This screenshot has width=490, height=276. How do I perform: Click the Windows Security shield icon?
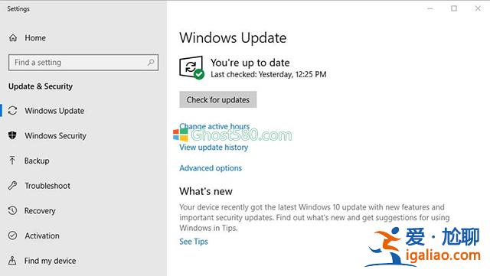pos(12,135)
